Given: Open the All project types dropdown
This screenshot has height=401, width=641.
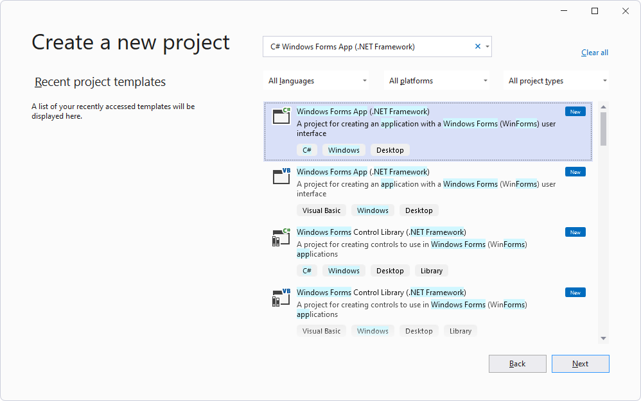Looking at the screenshot, I should tap(556, 80).
